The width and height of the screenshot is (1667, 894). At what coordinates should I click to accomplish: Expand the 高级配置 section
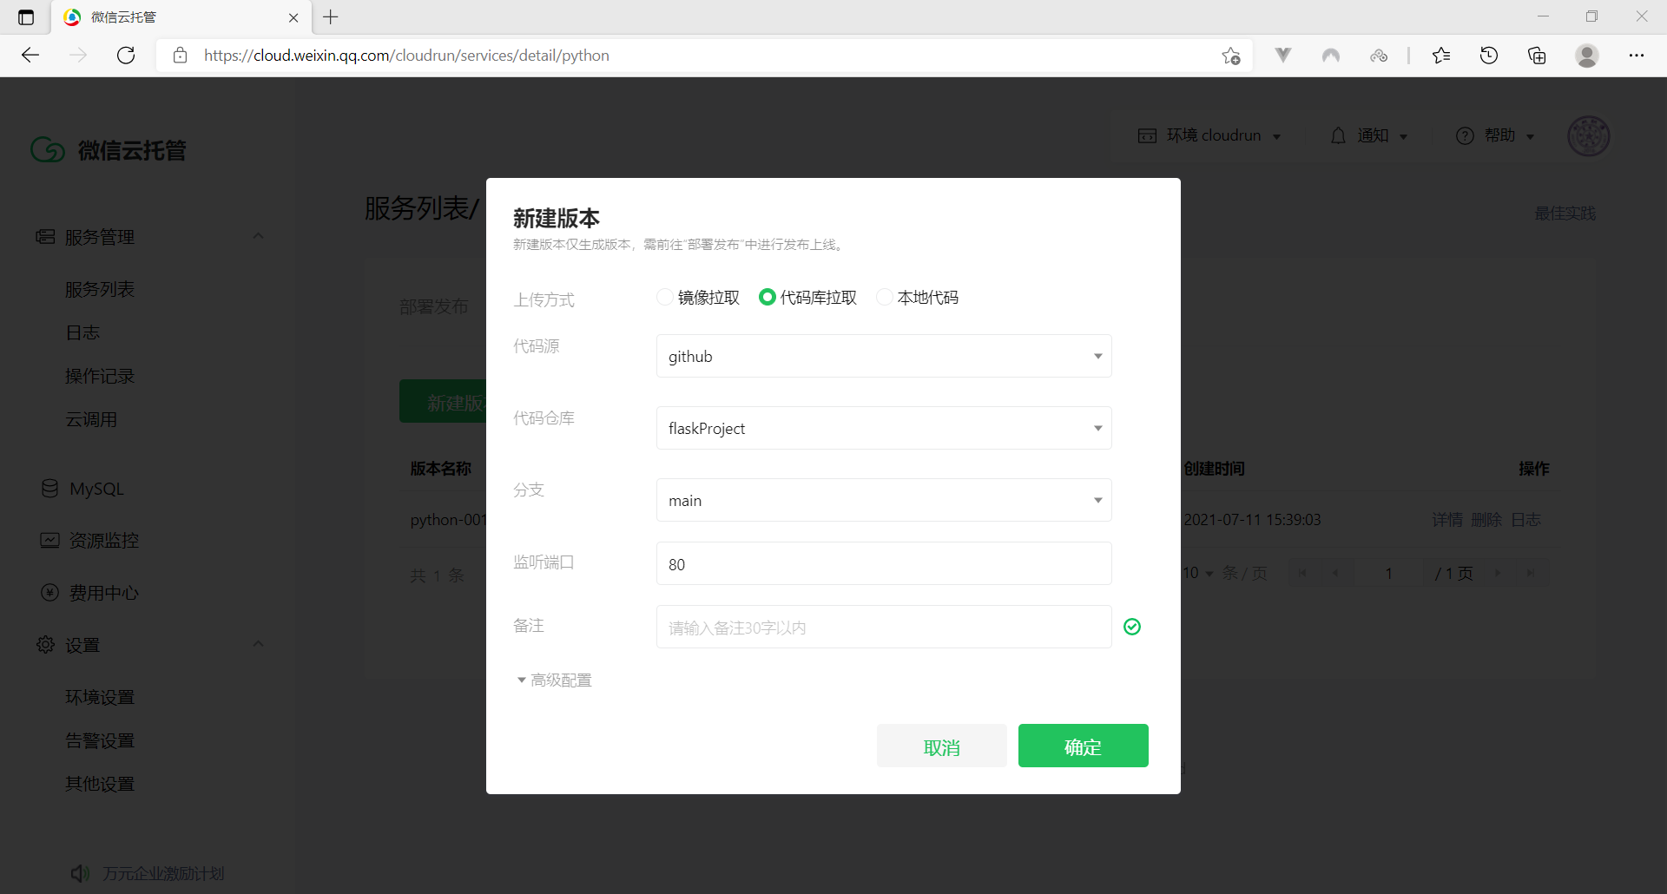pyautogui.click(x=555, y=680)
